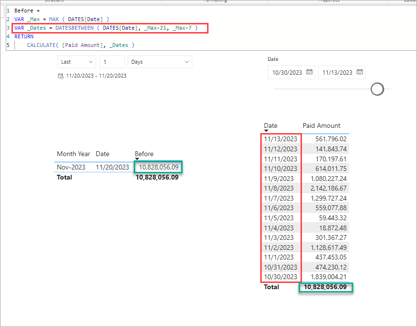The image size is (417, 327).
Task: Select the 11/1/2023 row date
Action: (278, 257)
